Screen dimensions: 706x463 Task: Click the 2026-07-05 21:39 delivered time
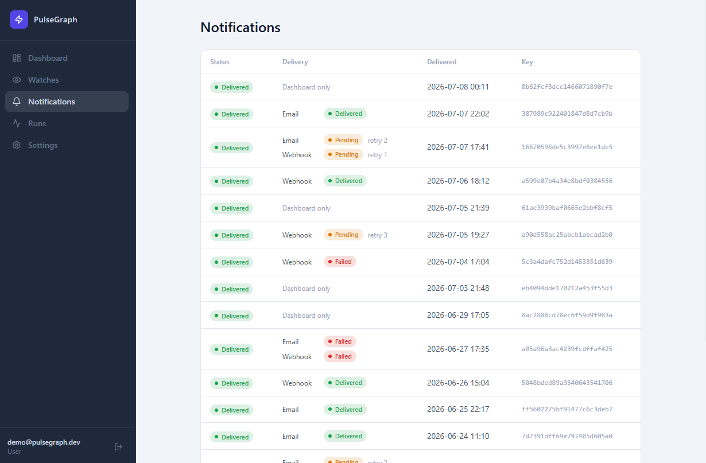(x=458, y=208)
